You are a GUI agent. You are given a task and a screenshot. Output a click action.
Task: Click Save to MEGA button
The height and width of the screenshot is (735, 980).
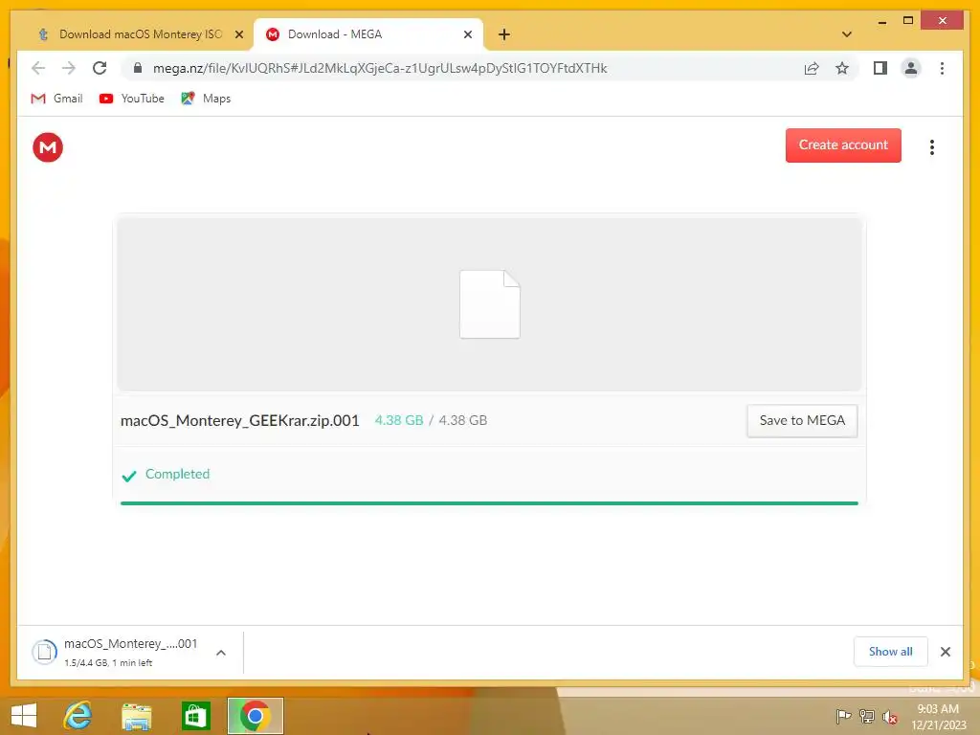pos(802,421)
